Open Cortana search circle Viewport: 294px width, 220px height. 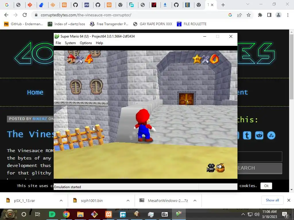(24, 214)
